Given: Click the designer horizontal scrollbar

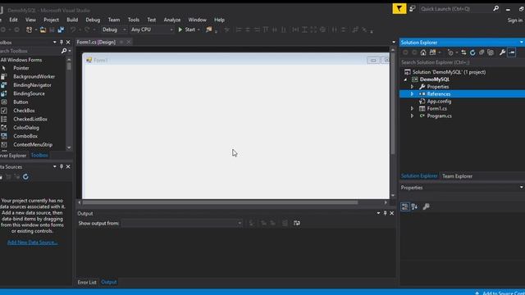Looking at the screenshot, I should point(220,202).
